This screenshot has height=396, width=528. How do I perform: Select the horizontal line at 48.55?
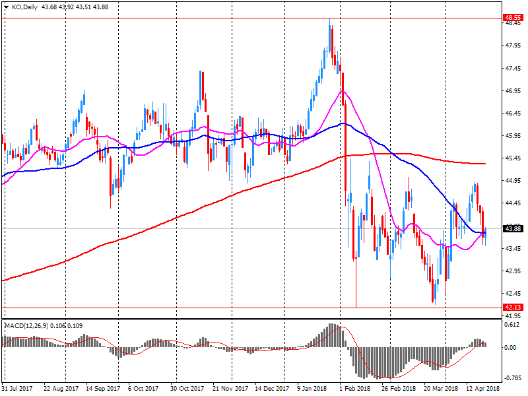click(x=198, y=18)
